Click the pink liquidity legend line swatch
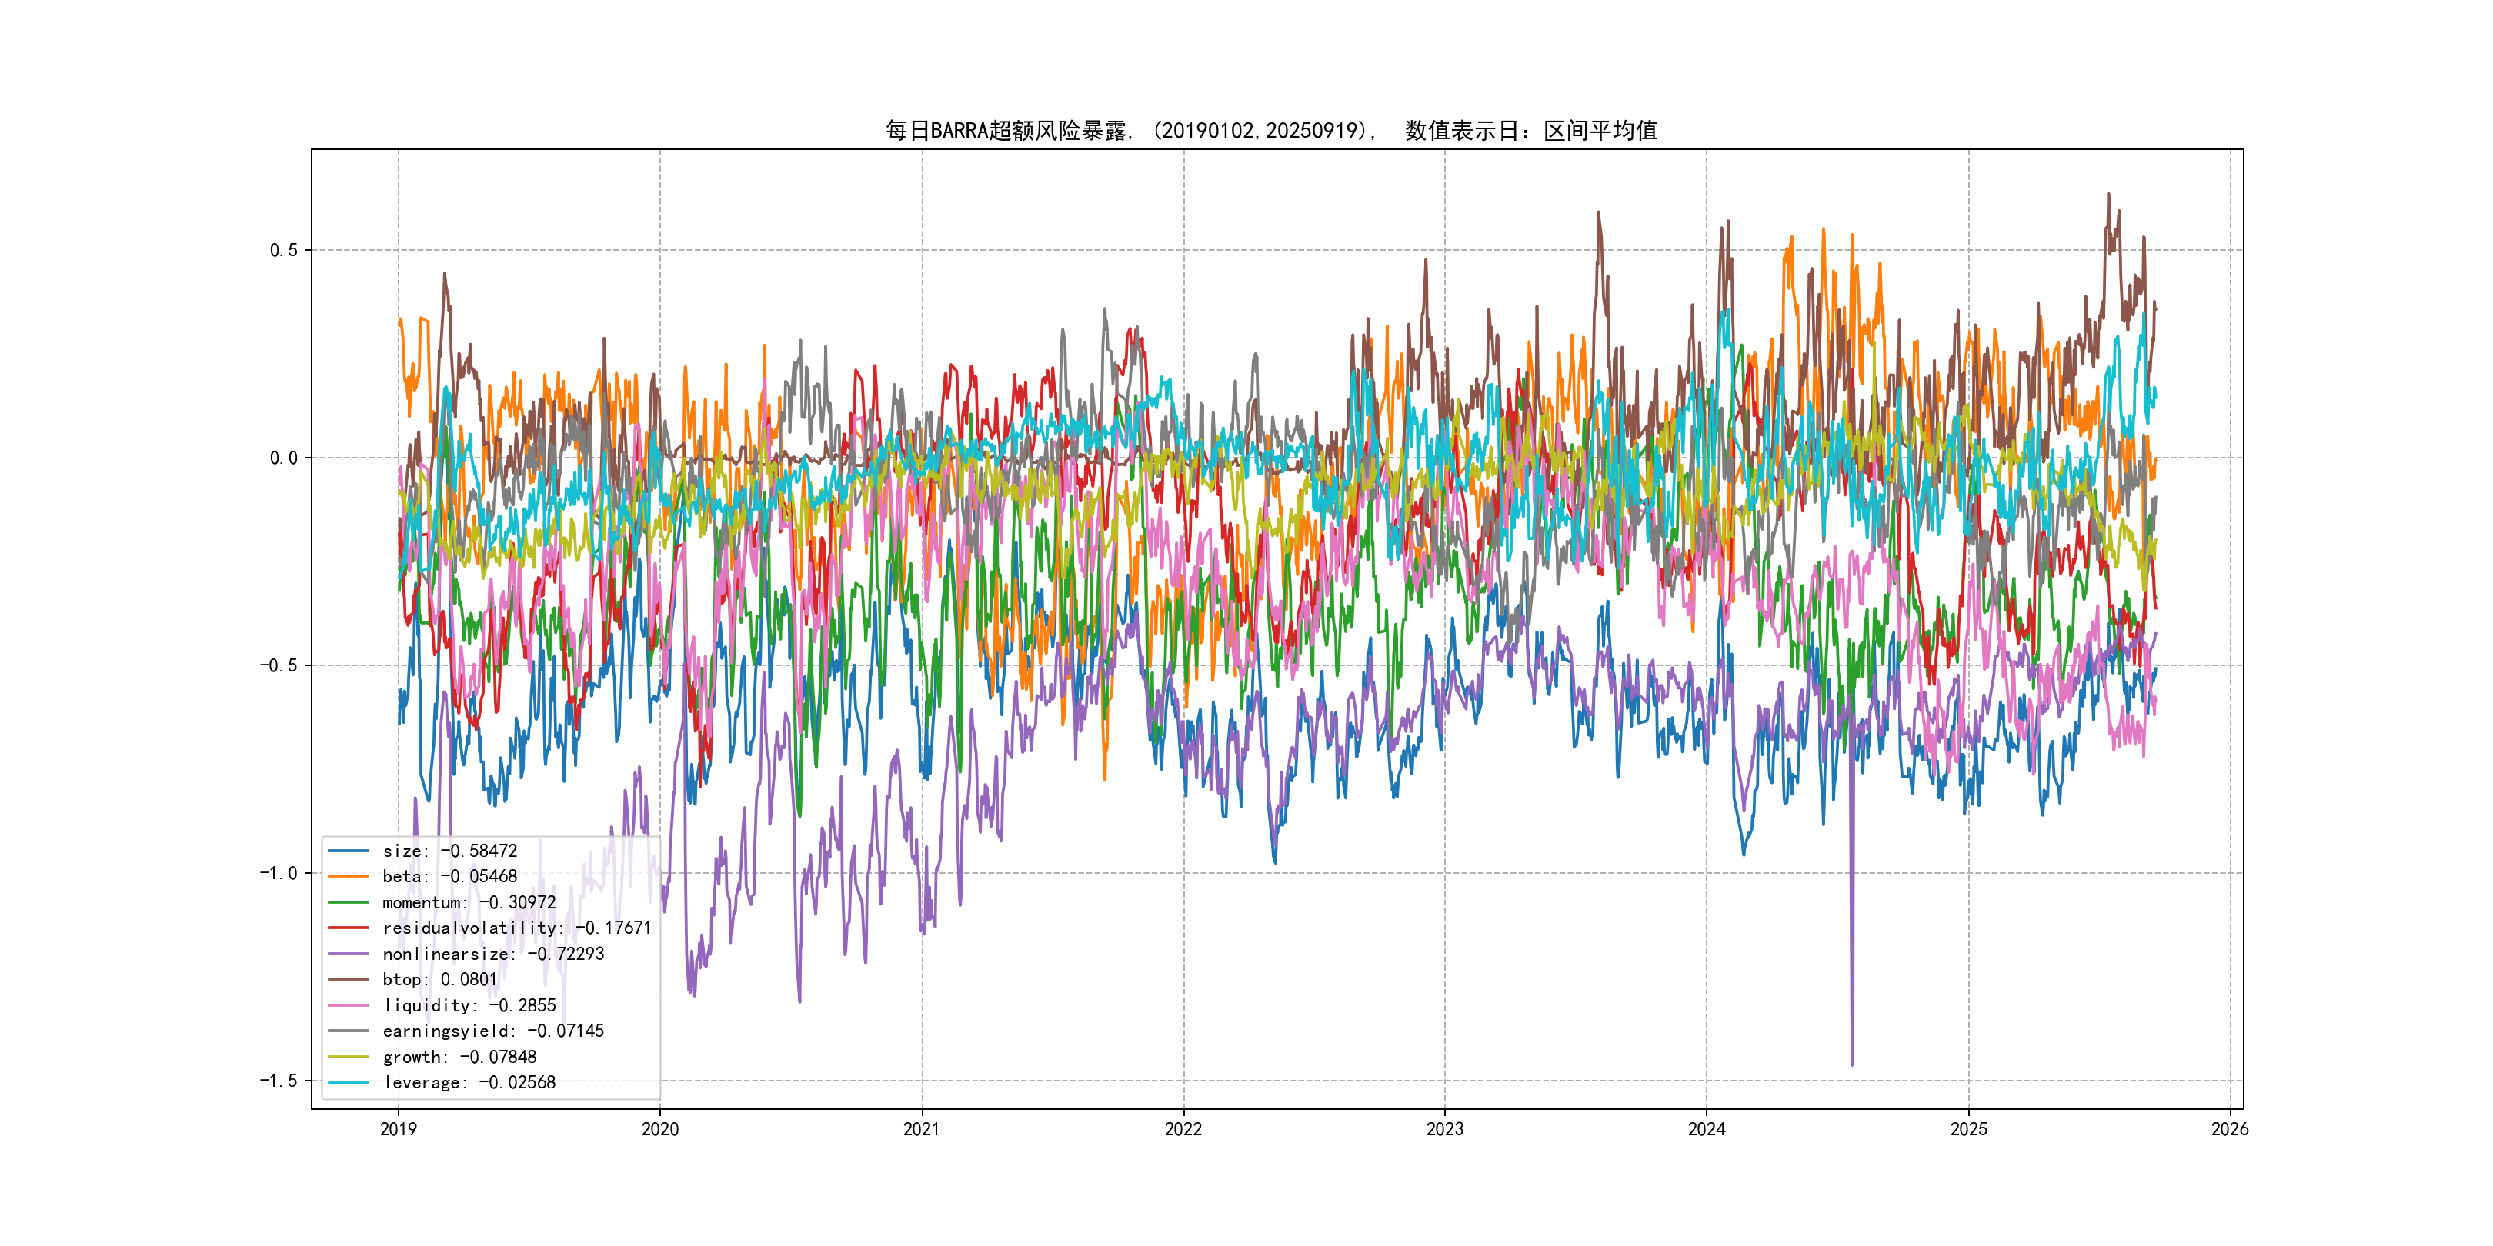 coord(349,1005)
